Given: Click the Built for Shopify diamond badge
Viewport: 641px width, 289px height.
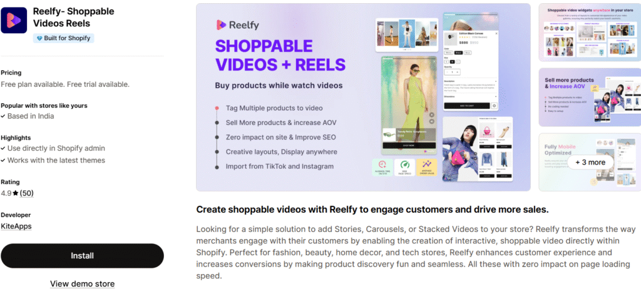Looking at the screenshot, I should click(64, 38).
